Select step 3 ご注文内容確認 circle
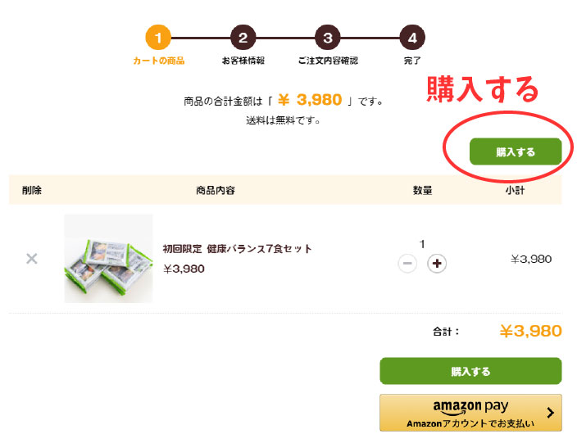 click(x=328, y=38)
